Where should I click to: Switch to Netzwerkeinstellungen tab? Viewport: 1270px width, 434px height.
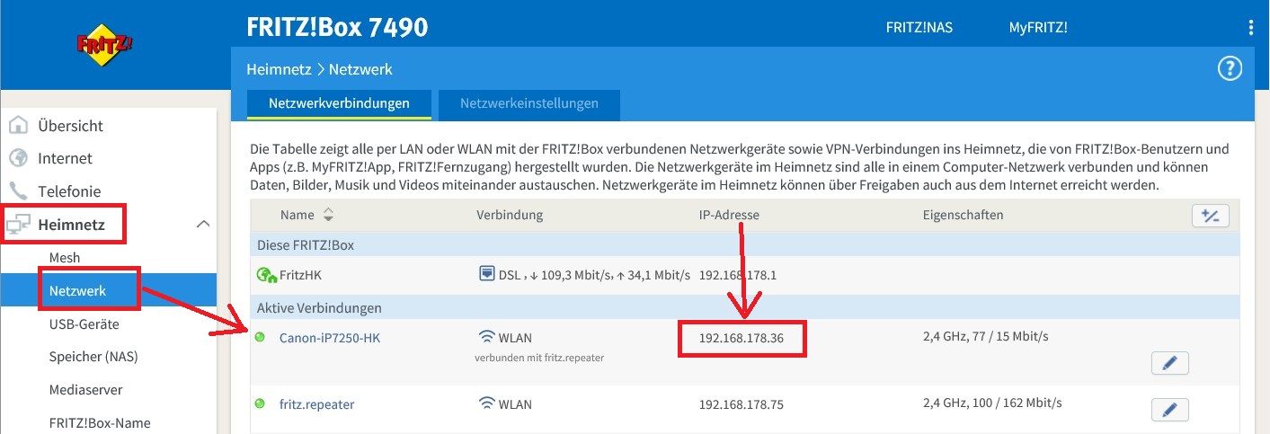pos(529,103)
